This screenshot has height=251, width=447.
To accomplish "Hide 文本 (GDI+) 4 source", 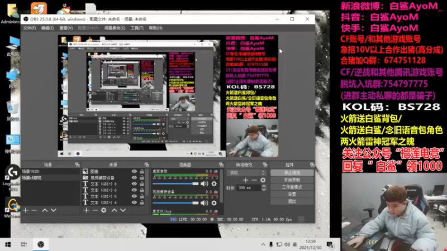I will (134, 202).
